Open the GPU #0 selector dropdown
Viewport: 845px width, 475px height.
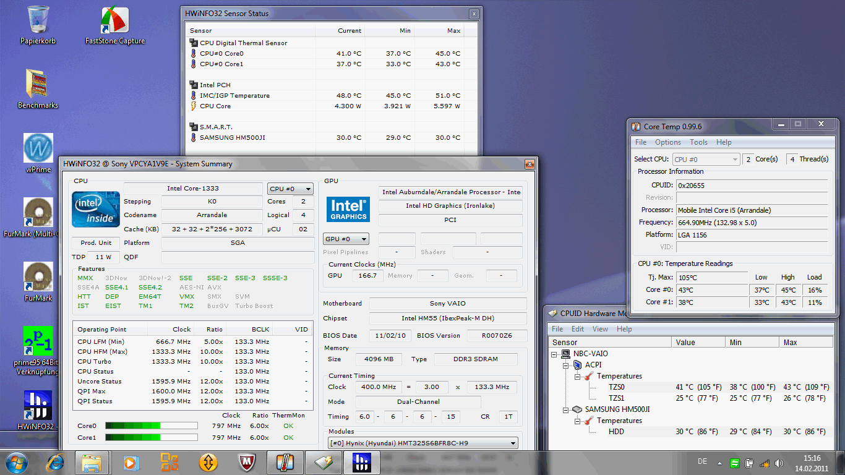(346, 239)
